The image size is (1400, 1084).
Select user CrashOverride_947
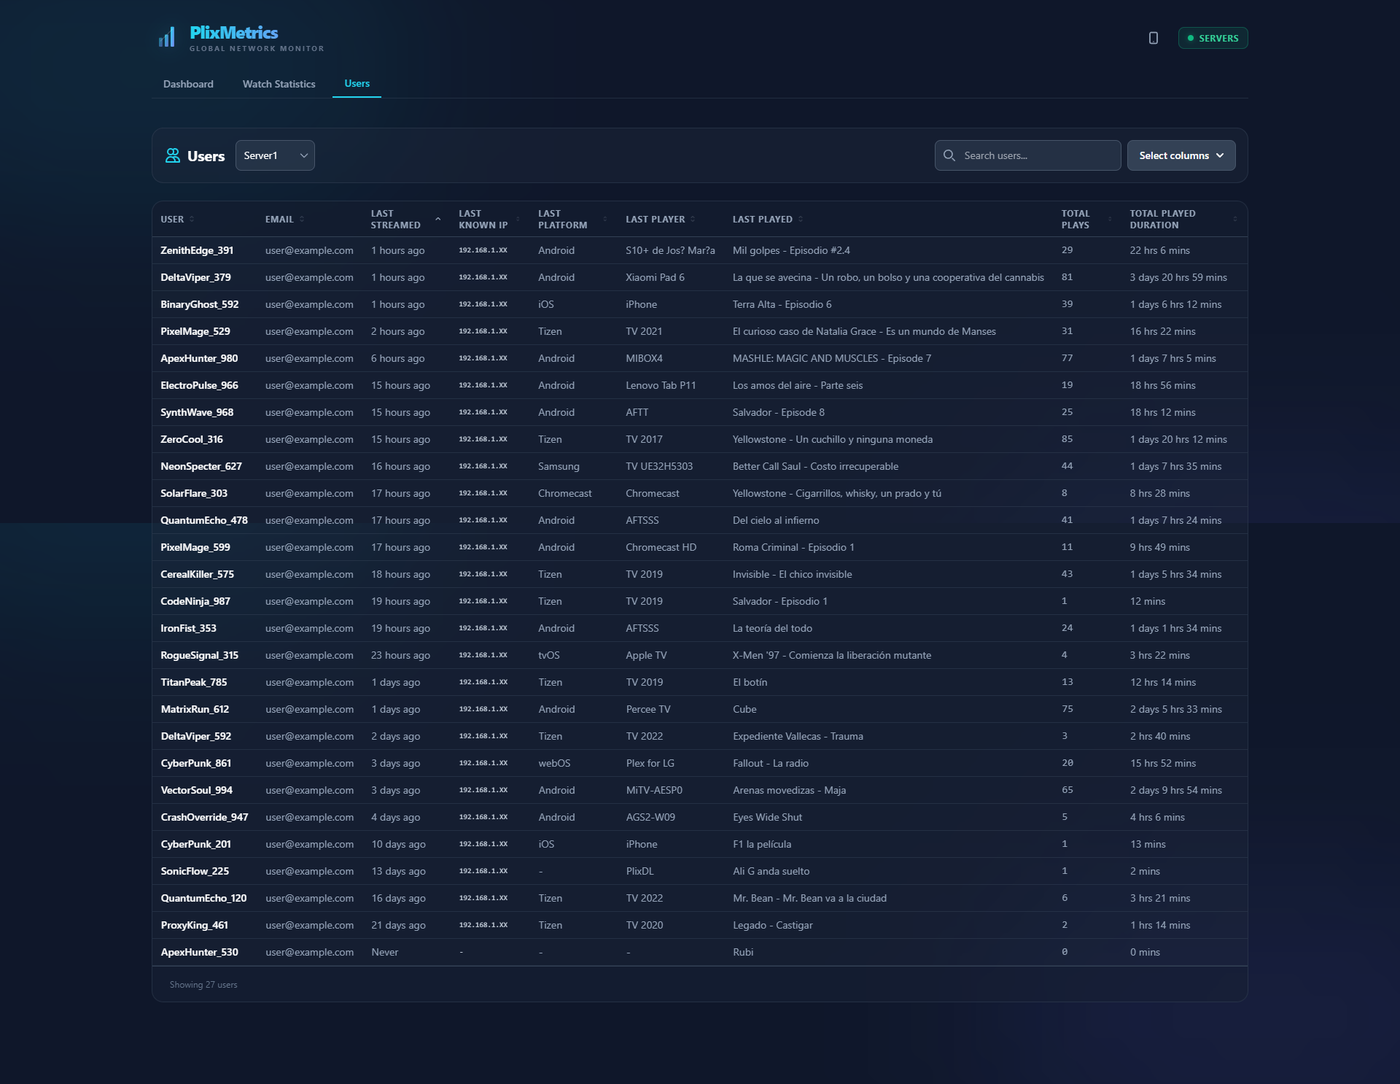click(x=204, y=817)
